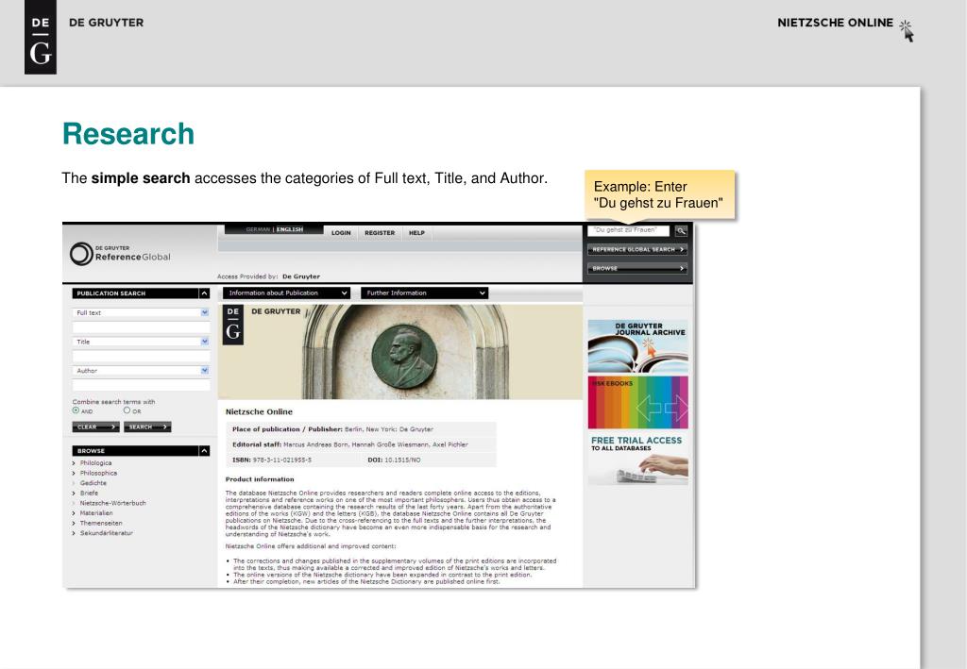The image size is (967, 669).
Task: Open the Login menu item
Action: [x=341, y=233]
